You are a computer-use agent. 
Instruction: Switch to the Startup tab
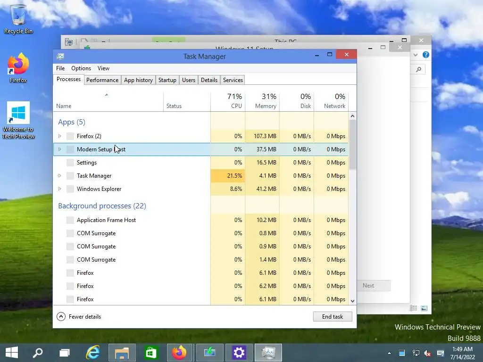(x=167, y=80)
